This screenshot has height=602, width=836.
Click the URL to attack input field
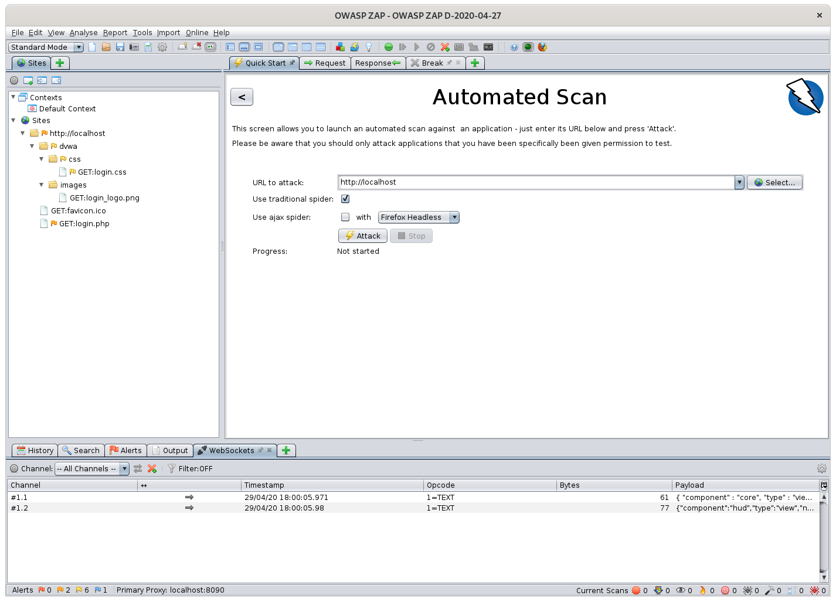coord(536,182)
